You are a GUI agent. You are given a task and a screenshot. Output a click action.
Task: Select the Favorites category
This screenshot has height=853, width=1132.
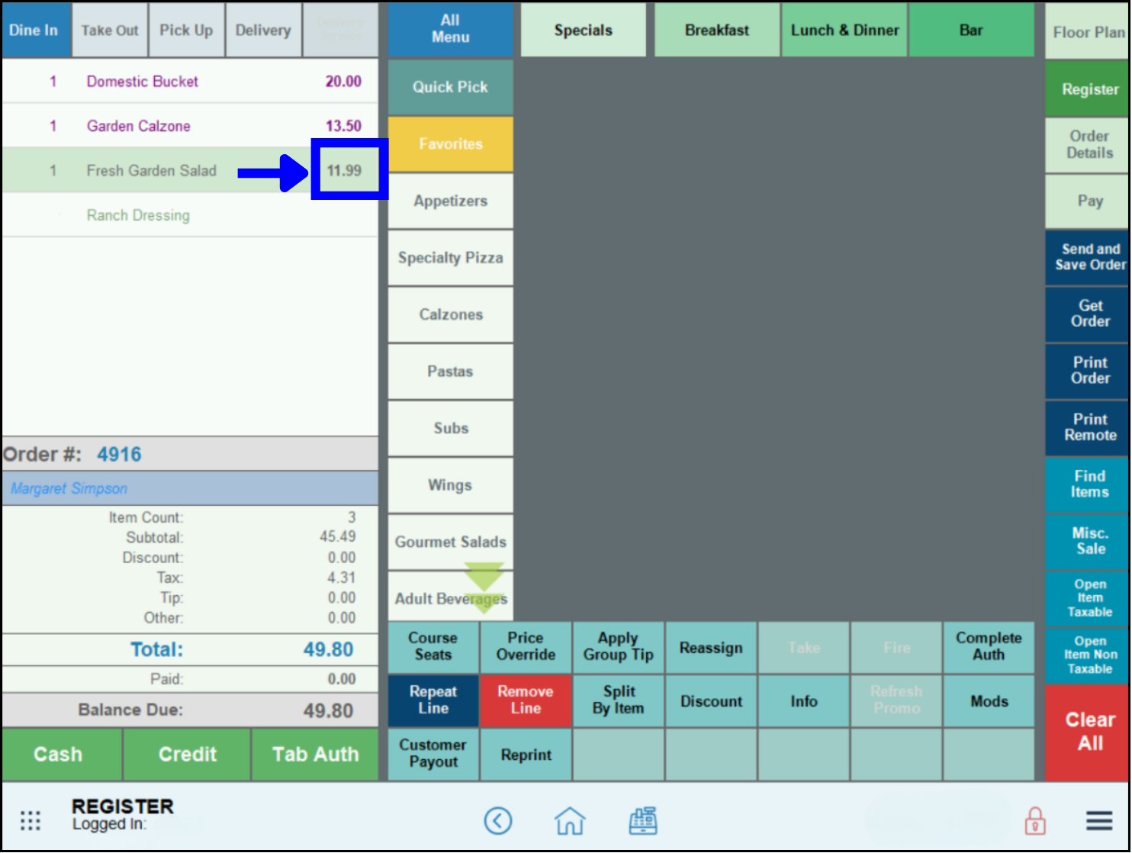click(450, 144)
